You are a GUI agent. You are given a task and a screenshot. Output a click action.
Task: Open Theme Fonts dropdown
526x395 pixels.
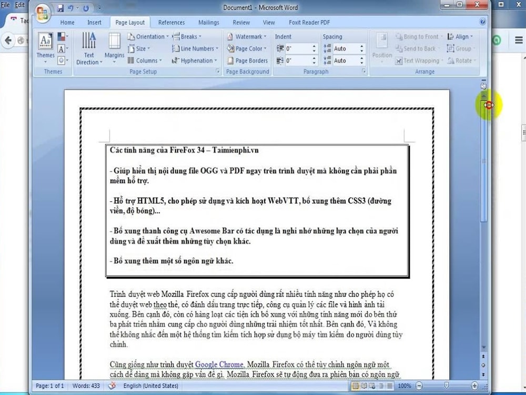tap(63, 48)
